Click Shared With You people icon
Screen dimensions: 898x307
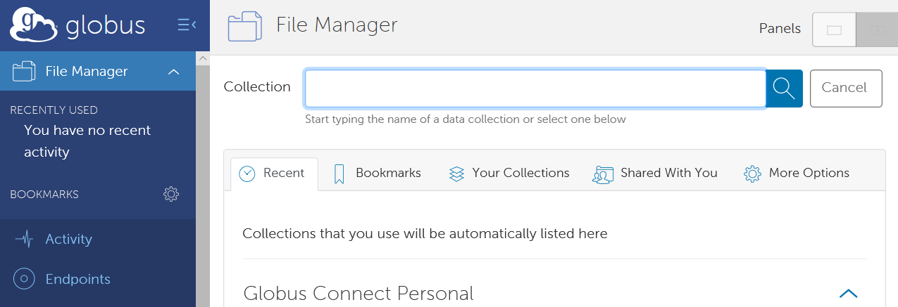604,174
